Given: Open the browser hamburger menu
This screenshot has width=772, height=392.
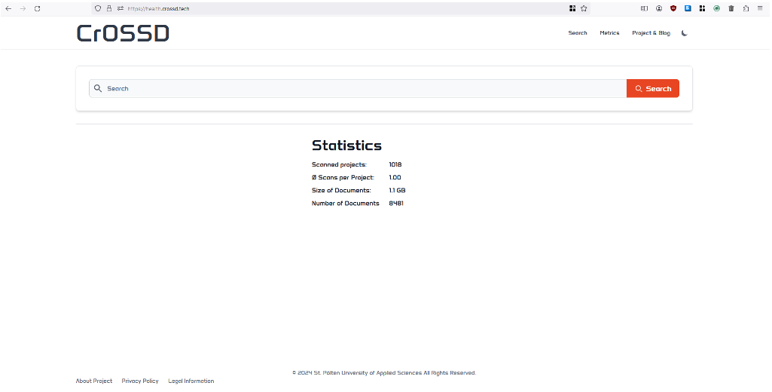Looking at the screenshot, I should 760,8.
